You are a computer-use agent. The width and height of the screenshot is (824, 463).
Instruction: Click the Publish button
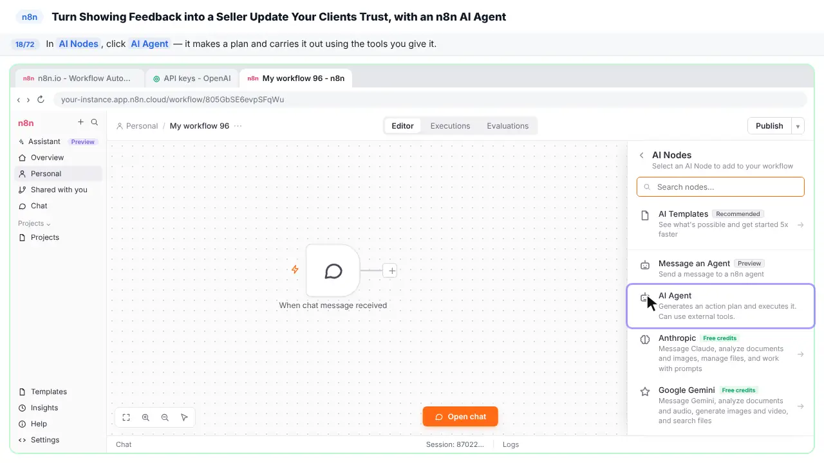point(769,126)
